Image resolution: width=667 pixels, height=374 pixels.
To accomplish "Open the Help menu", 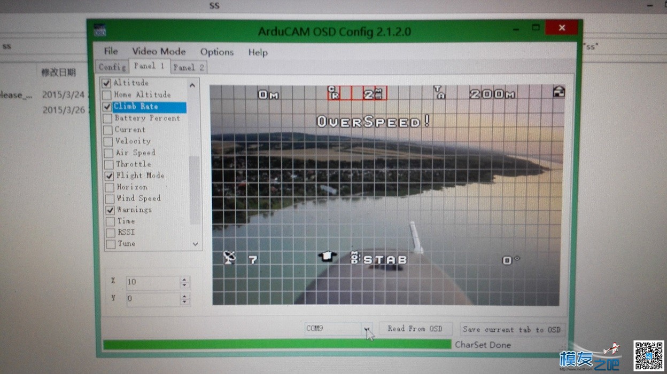I will point(258,52).
